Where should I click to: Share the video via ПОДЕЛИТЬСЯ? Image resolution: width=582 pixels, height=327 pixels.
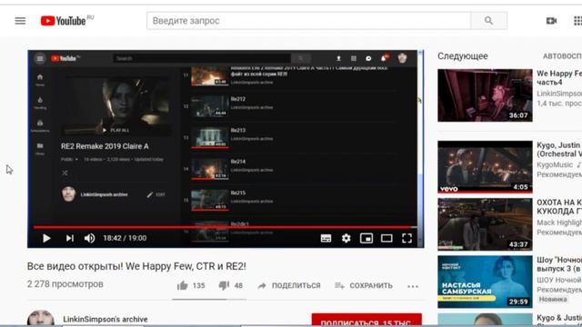pyautogui.click(x=289, y=285)
